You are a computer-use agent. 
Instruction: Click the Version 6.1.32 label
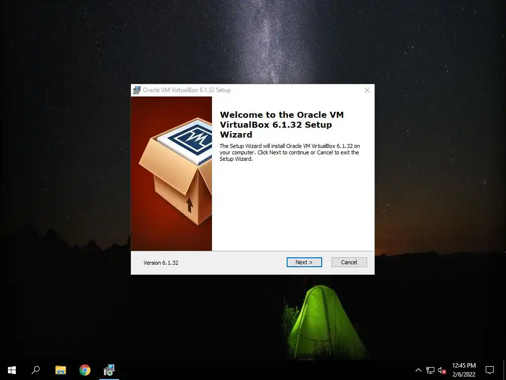(161, 263)
